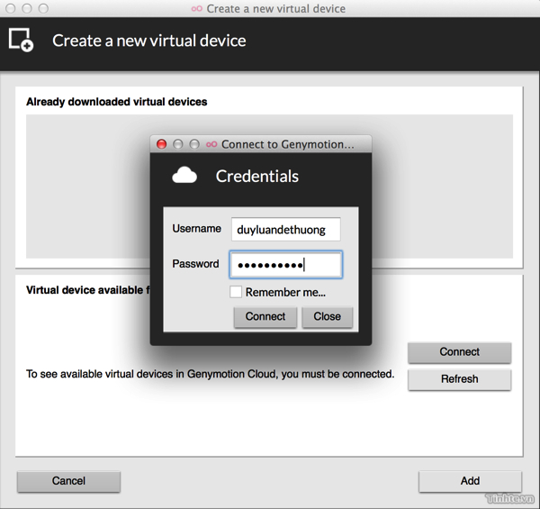Viewport: 540px width, 509px height.
Task: Enable the Remember me checkbox
Action: click(236, 292)
